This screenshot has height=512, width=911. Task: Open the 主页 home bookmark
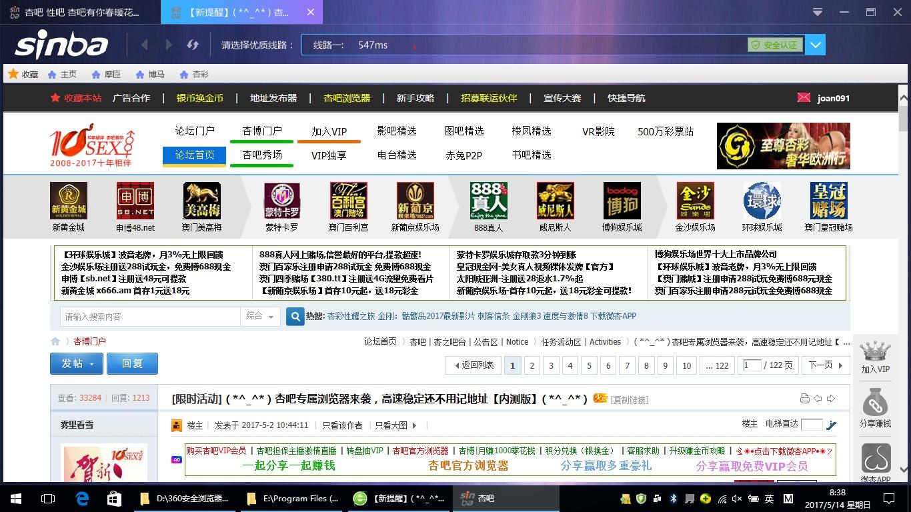coord(61,74)
